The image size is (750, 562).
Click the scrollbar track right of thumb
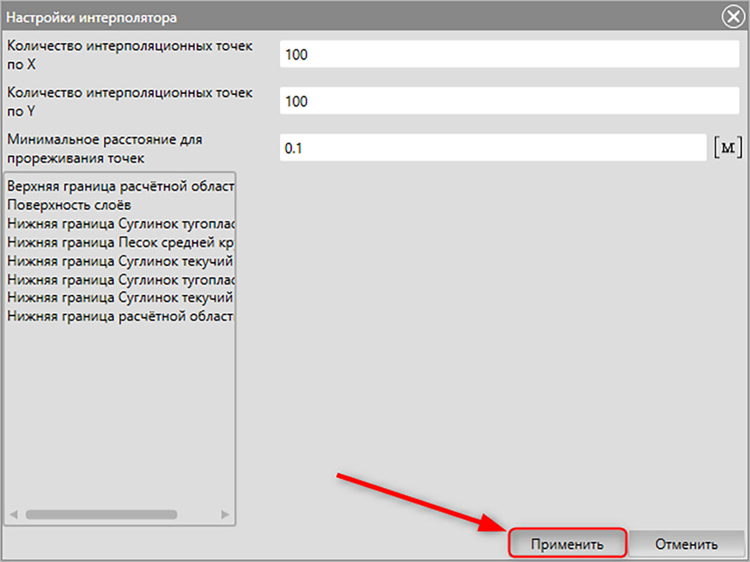coord(198,515)
